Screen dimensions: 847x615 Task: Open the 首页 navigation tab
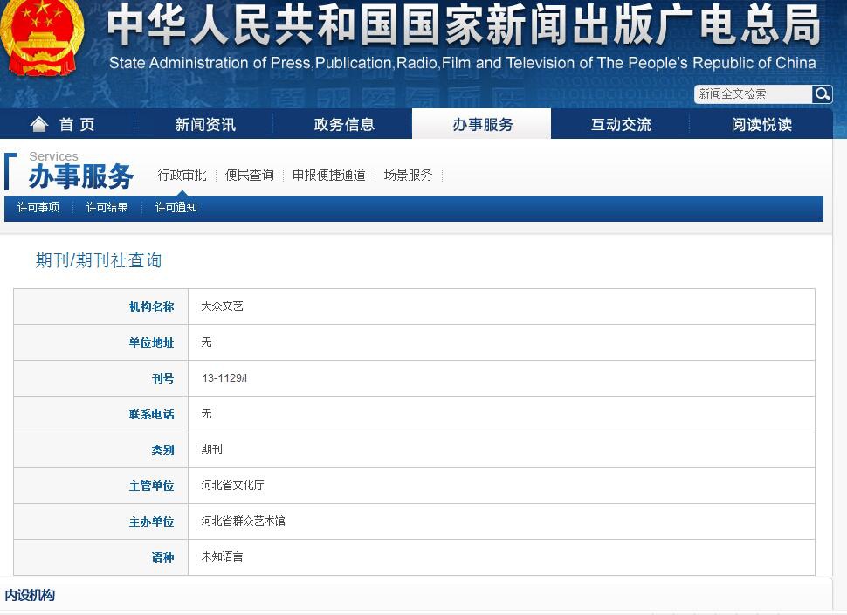[67, 124]
